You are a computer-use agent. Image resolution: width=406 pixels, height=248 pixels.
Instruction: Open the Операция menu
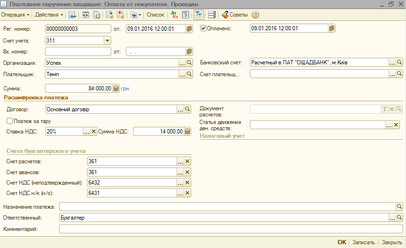(15, 15)
